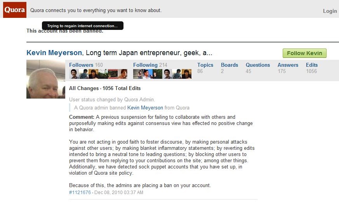Open the Login link
This screenshot has height=203, width=339.
(x=330, y=11)
